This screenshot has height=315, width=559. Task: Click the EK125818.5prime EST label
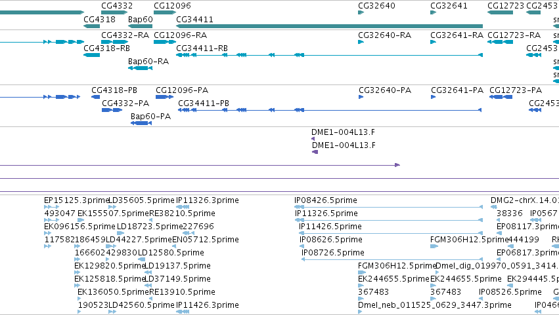click(110, 280)
